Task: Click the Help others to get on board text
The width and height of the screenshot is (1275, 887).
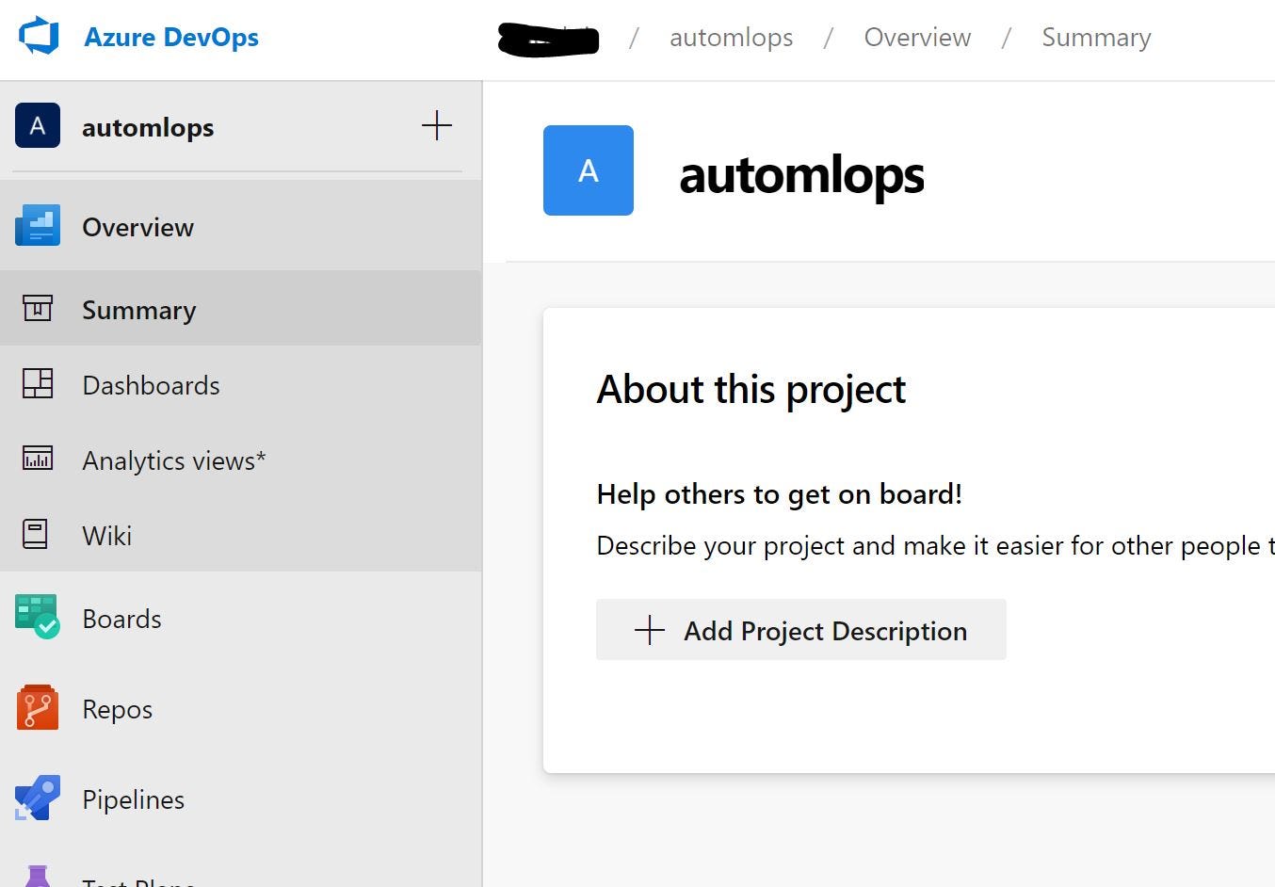Action: 780,494
